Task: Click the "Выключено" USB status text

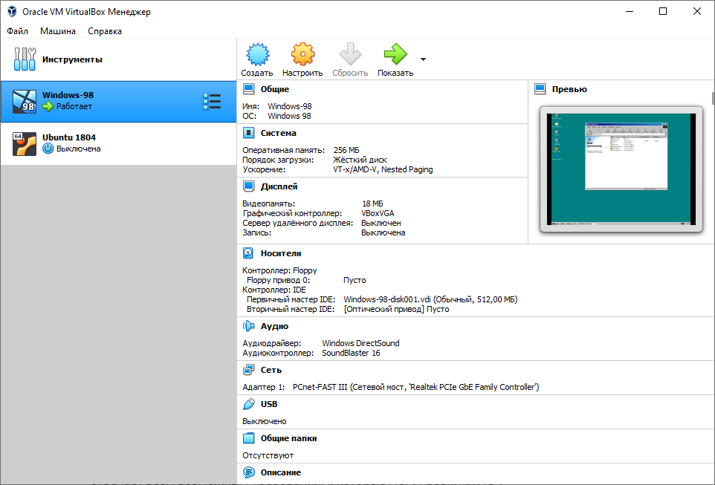Action: tap(265, 421)
